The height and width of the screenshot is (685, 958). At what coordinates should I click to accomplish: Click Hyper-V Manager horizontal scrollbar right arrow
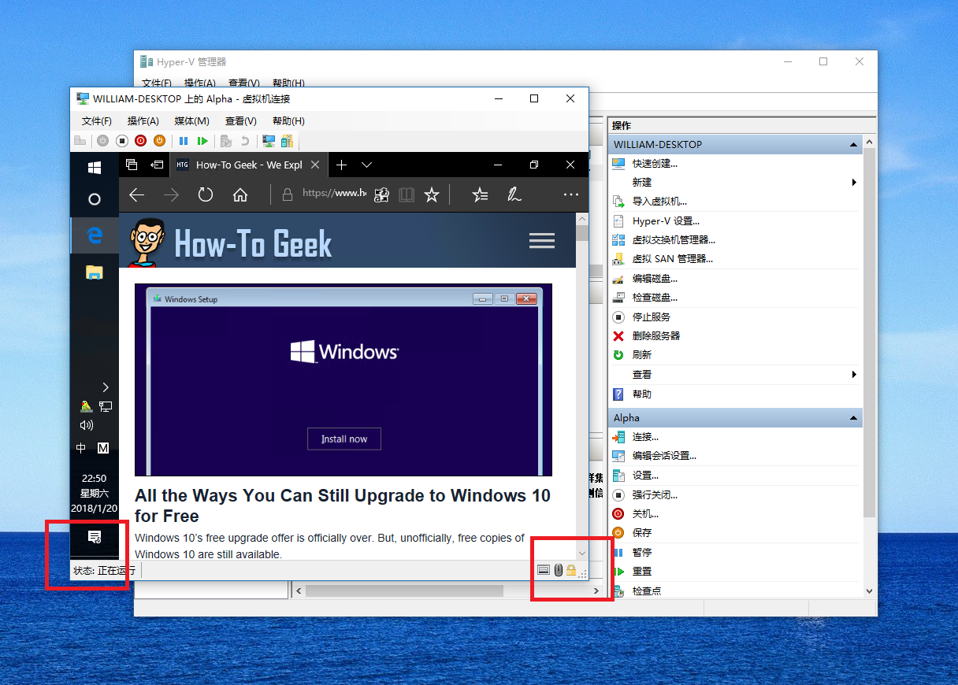tap(596, 591)
